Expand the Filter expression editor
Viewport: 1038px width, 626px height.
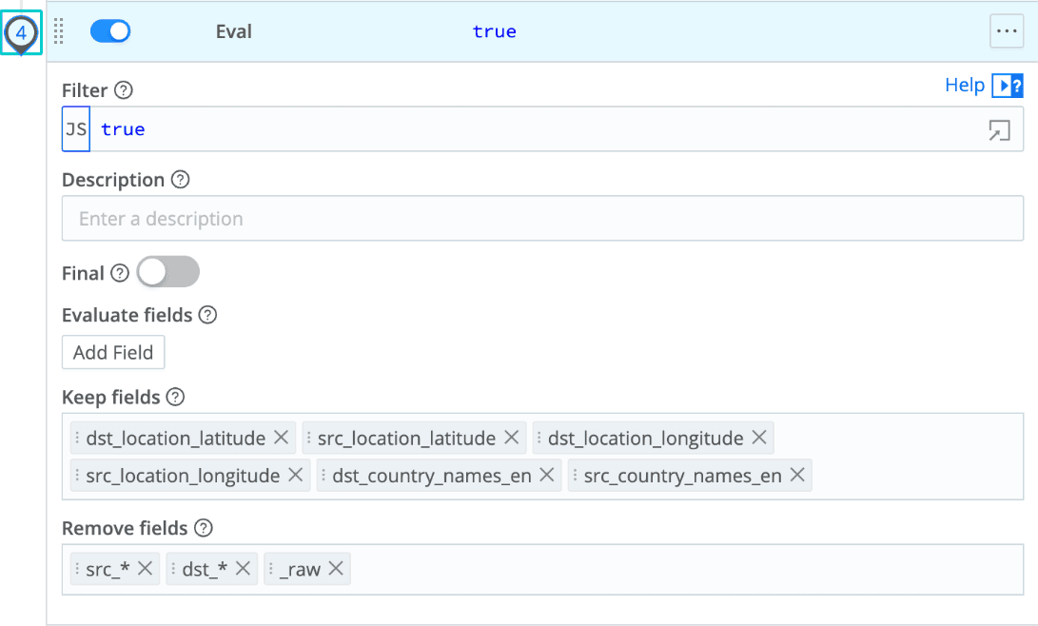click(x=999, y=129)
